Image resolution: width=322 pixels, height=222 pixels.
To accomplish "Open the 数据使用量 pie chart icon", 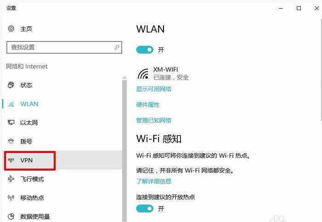I will click(11, 216).
